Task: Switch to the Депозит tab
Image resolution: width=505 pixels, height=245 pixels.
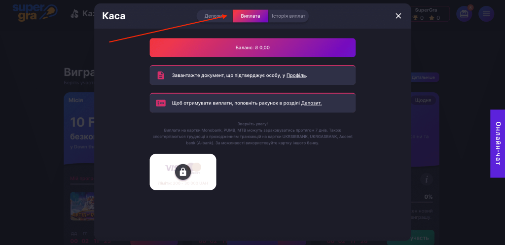Action: 213,16
